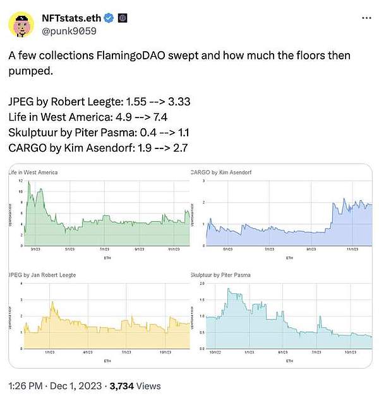Click the ETH axis label under the blue chart
Image resolution: width=379 pixels, height=396 pixels.
click(x=289, y=258)
